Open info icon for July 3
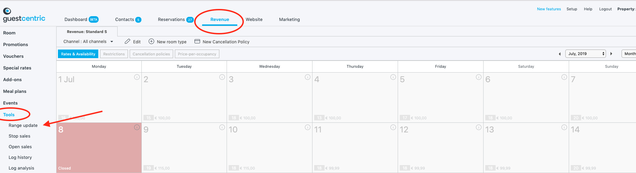 pyautogui.click(x=308, y=77)
